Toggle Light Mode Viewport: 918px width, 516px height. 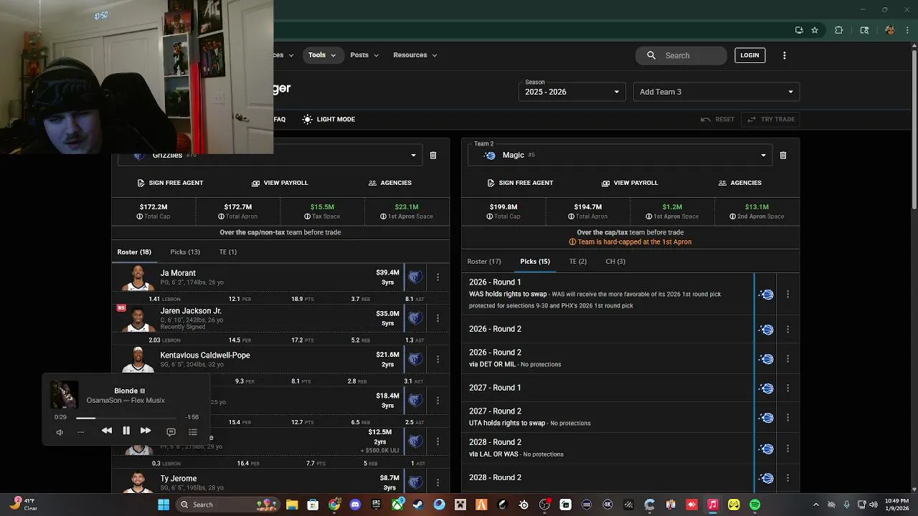coord(328,119)
